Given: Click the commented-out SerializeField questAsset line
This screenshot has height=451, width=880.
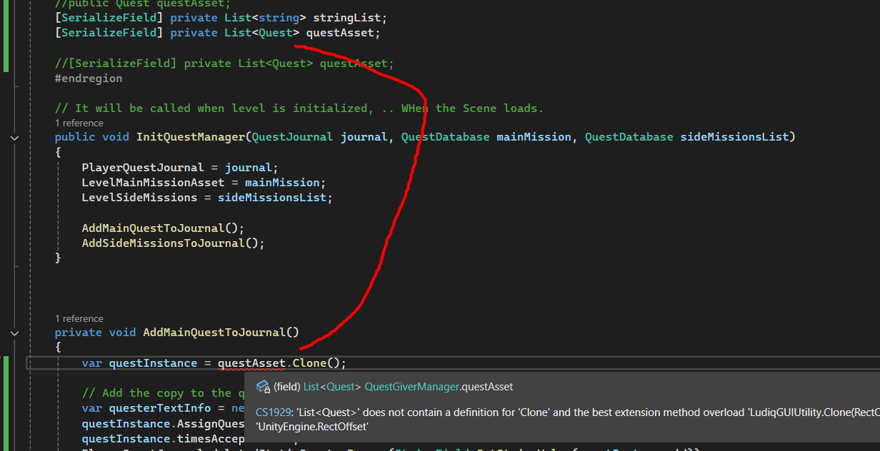Looking at the screenshot, I should coord(224,64).
